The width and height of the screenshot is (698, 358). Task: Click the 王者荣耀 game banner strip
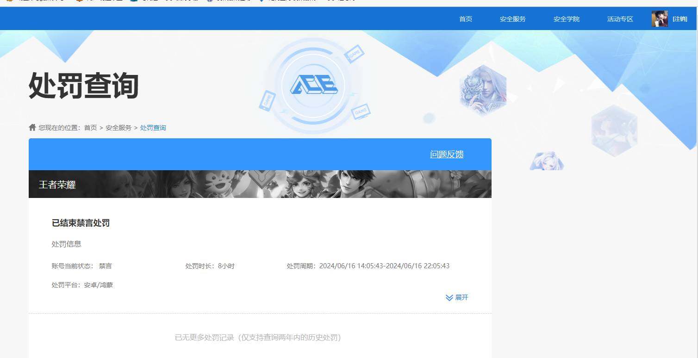(260, 184)
